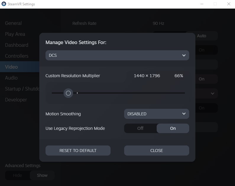Turn Legacy Reprojection Mode Off
235x186 pixels.
coord(140,128)
